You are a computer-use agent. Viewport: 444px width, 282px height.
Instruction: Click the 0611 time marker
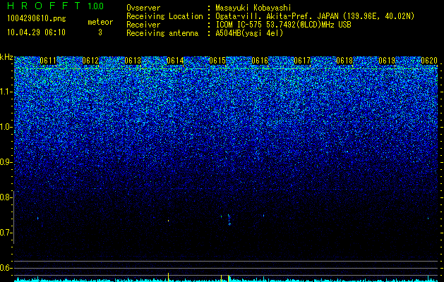tap(48, 61)
